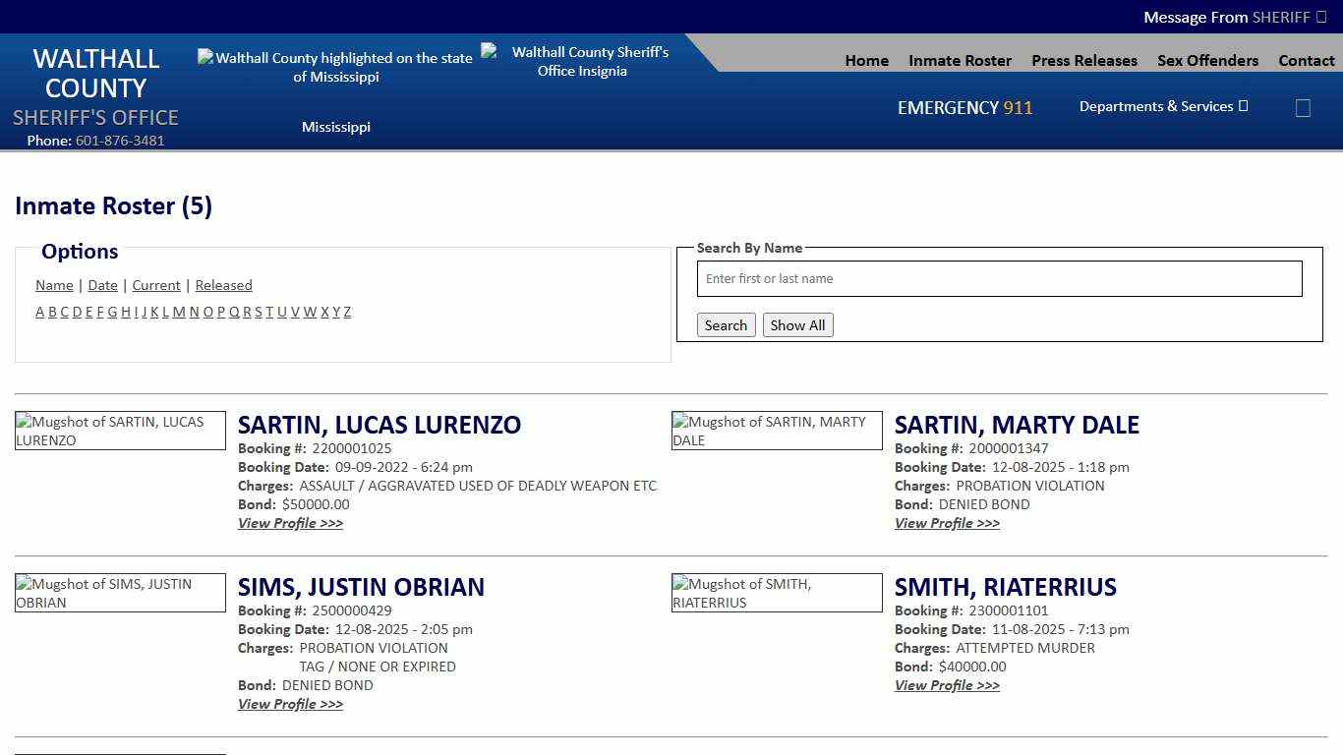Open the Departments & Services dropdown
The height and width of the screenshot is (755, 1343).
tap(1162, 106)
